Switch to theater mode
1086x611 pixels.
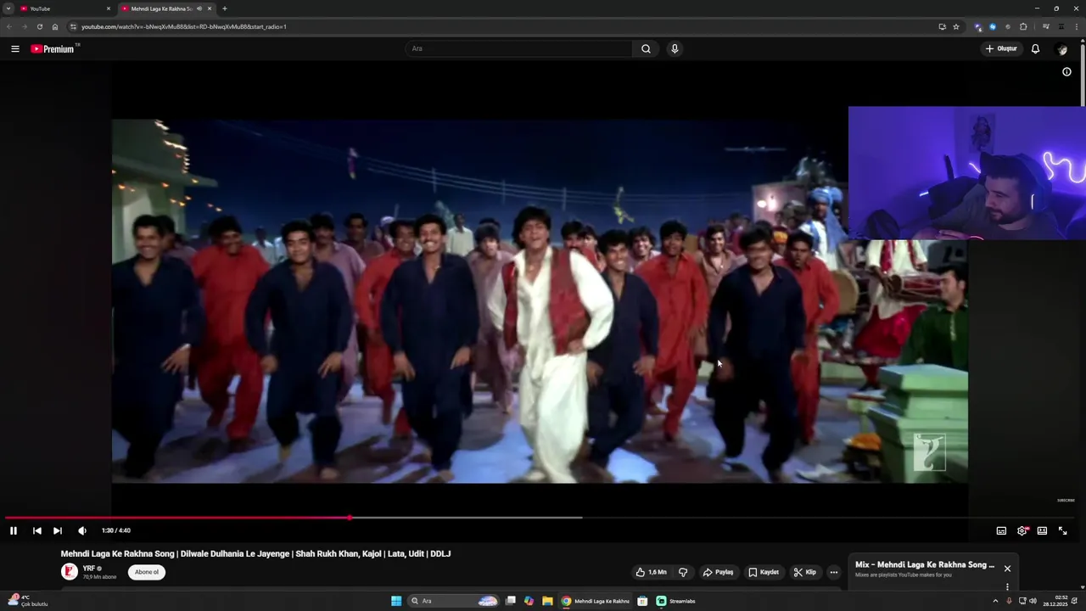[x=1042, y=530]
